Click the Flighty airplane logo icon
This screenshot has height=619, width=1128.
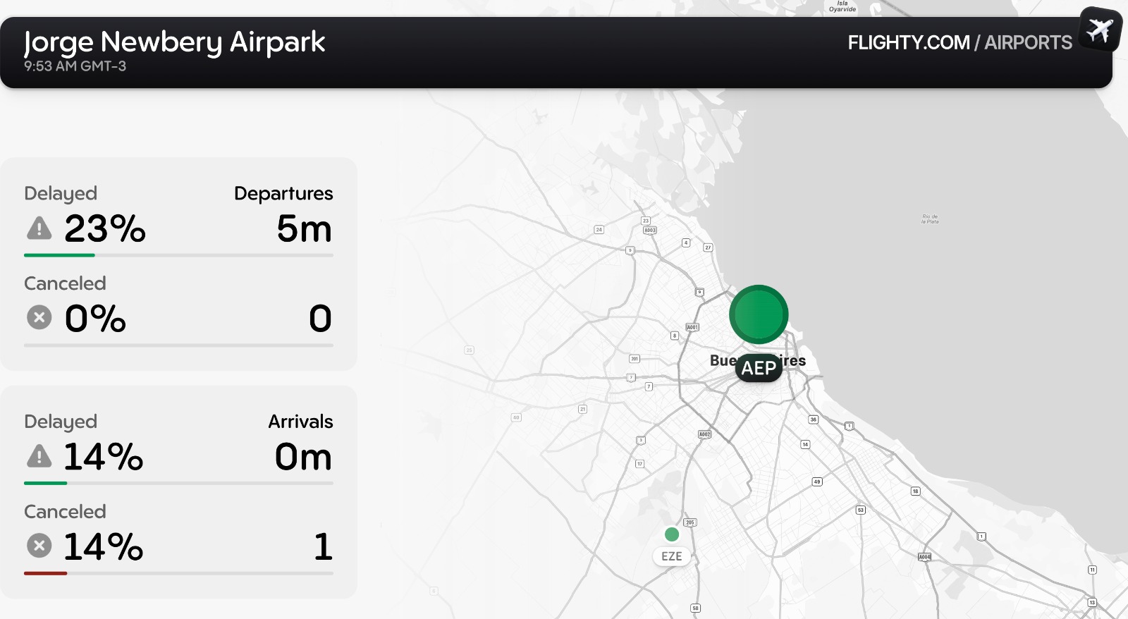point(1099,30)
